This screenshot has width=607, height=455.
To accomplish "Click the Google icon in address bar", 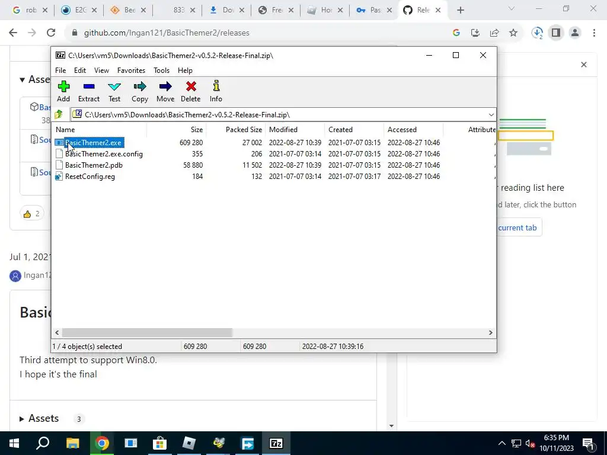I will (456, 33).
